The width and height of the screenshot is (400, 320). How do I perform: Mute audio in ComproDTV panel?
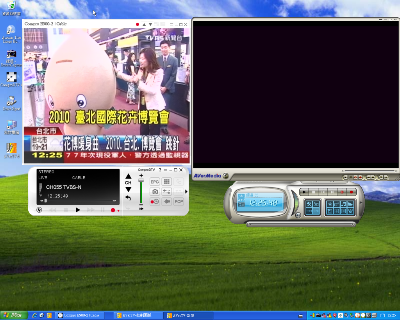pos(141,209)
